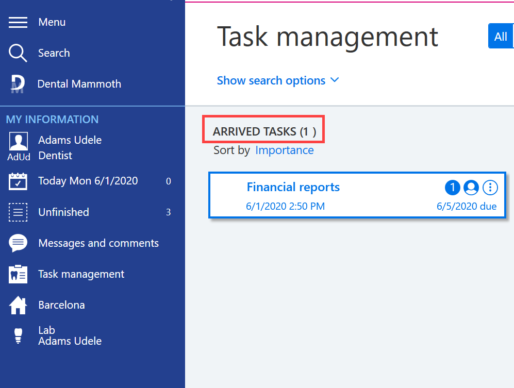The height and width of the screenshot is (388, 514).
Task: Open Dental Mammoth in sidebar
Action: (x=79, y=84)
